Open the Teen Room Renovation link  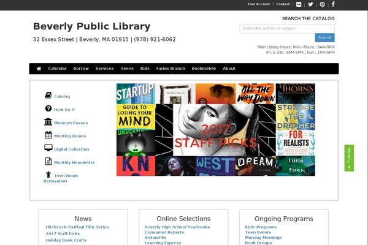point(61,178)
